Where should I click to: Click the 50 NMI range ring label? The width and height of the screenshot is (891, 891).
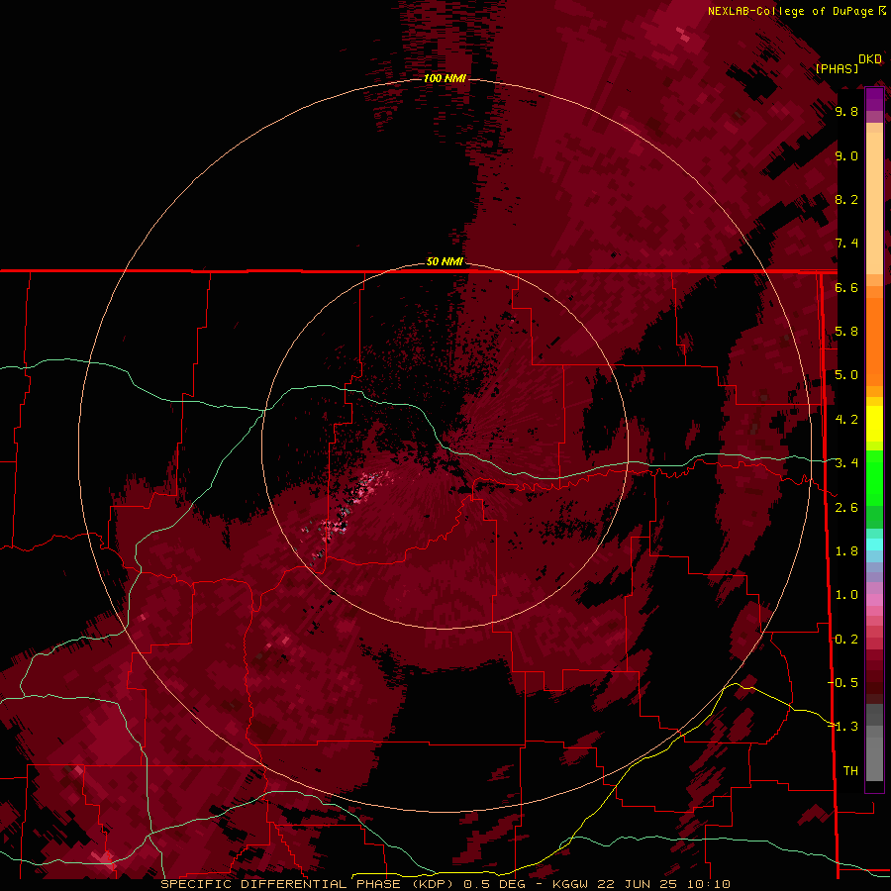445,261
